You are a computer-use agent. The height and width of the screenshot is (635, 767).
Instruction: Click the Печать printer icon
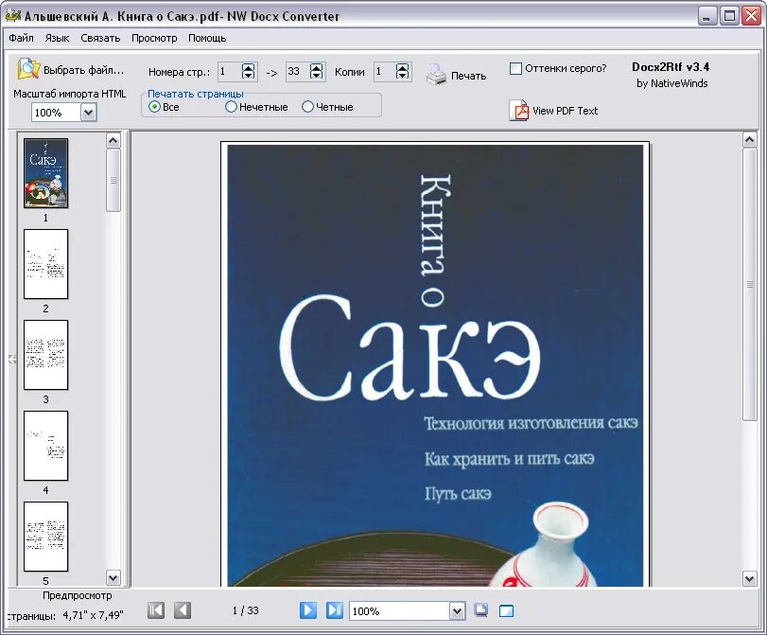tap(436, 75)
